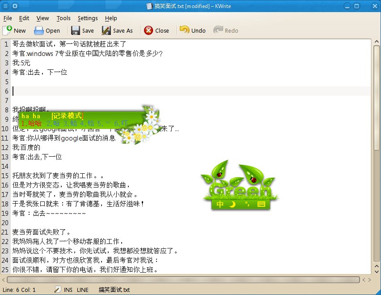Image resolution: width=381 pixels, height=295 pixels.
Task: Click the Save As toolbar icon
Action: (106, 30)
